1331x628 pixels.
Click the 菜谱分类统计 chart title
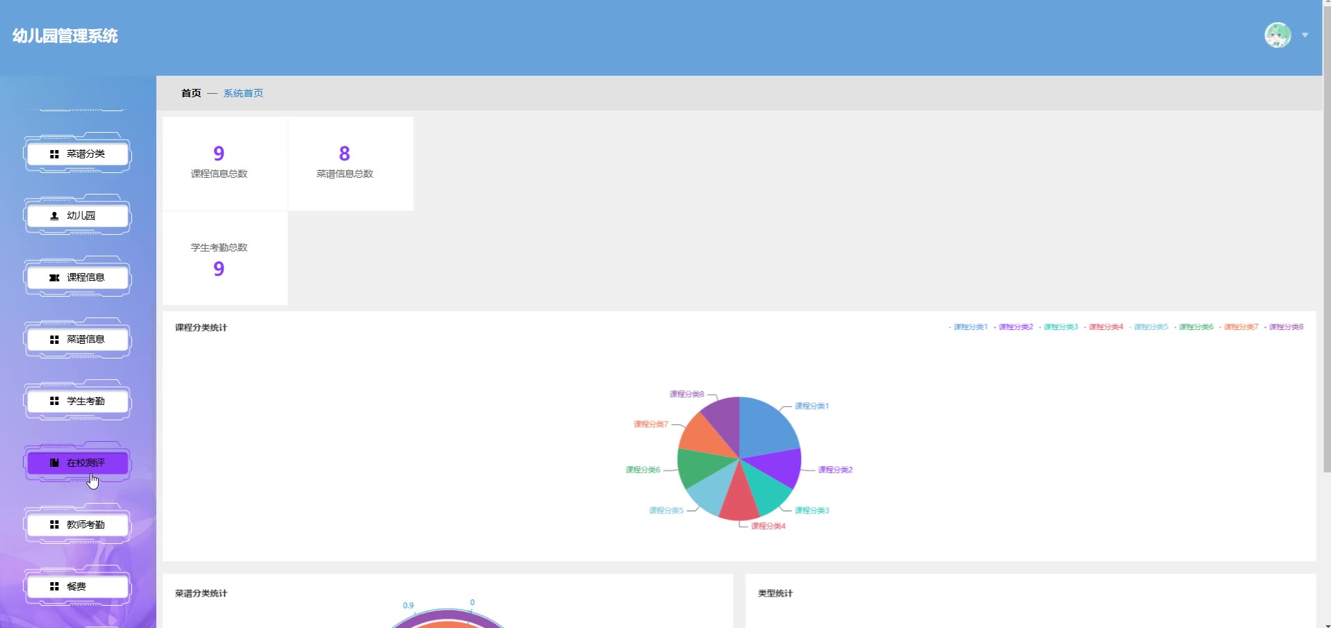click(x=201, y=594)
